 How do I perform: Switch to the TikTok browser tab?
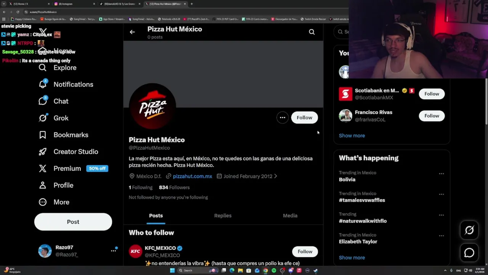(119, 4)
